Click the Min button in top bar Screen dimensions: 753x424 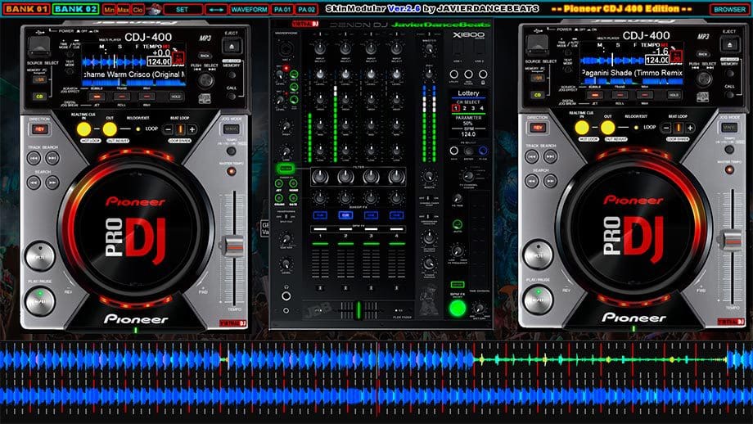[109, 10]
